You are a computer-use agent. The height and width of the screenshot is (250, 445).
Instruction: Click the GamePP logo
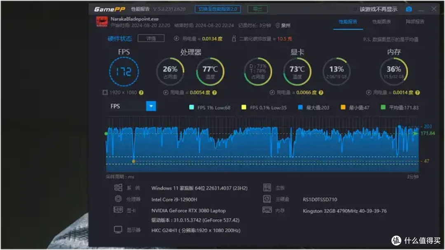(110, 9)
